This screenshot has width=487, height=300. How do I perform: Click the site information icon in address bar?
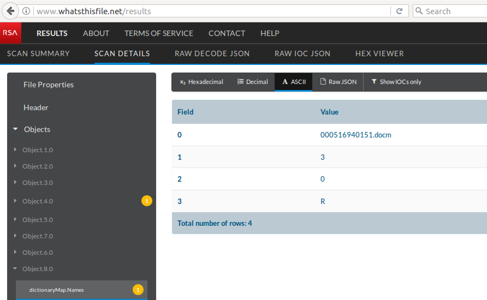tap(26, 11)
